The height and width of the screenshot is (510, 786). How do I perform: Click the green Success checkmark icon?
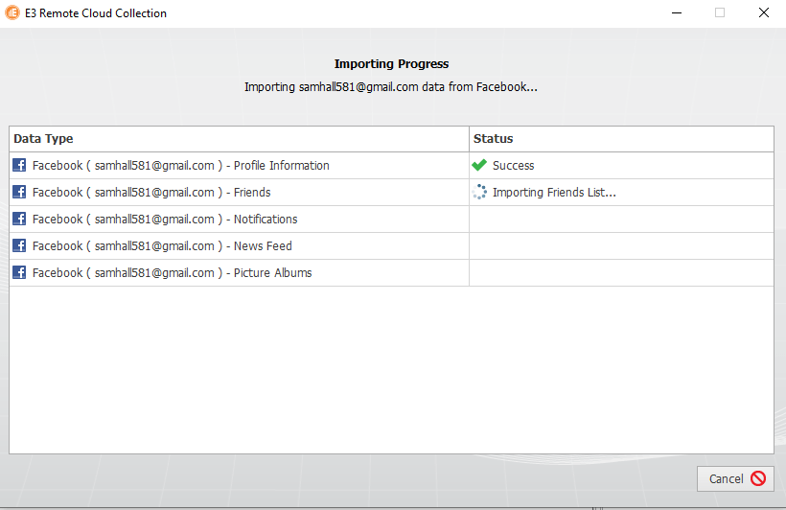click(479, 165)
